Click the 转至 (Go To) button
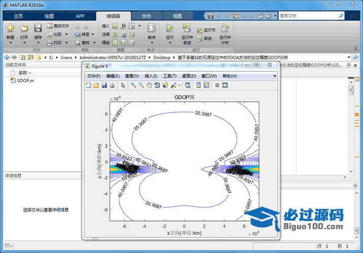The width and height of the screenshot is (363, 253). click(82, 34)
